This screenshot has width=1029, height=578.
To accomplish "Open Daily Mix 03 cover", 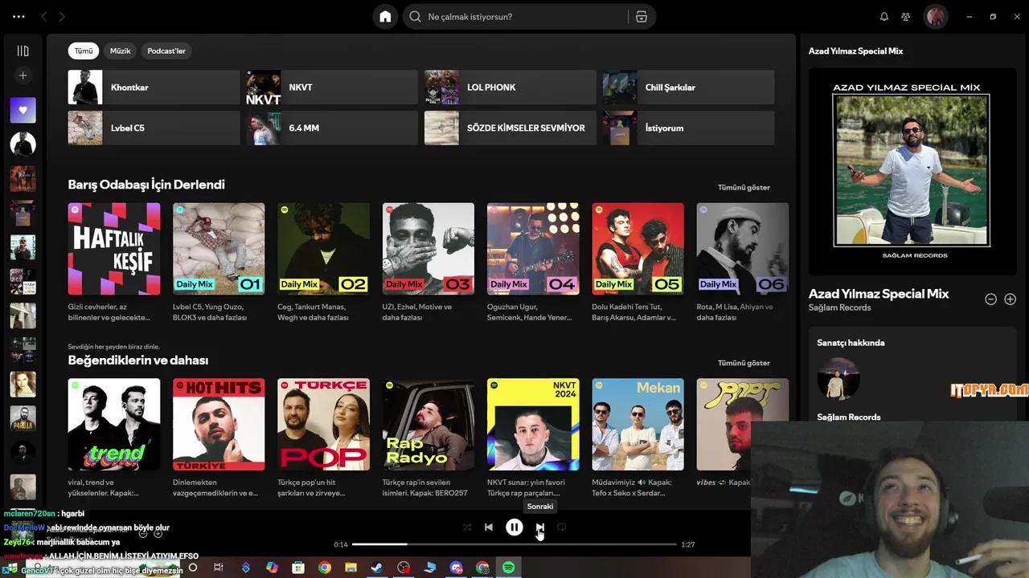I will click(x=428, y=249).
